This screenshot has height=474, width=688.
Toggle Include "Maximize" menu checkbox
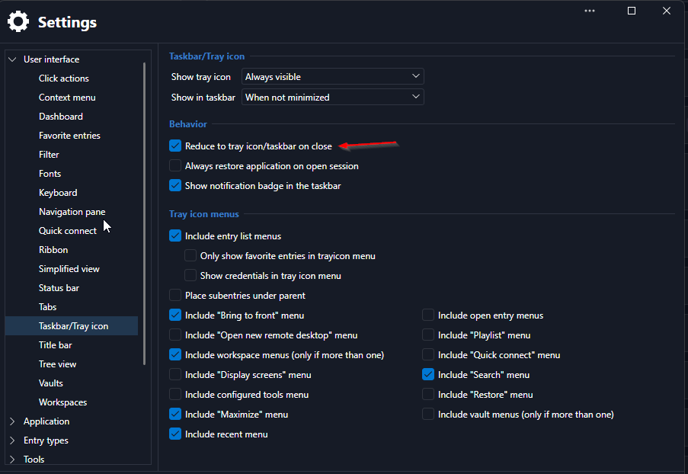point(175,414)
